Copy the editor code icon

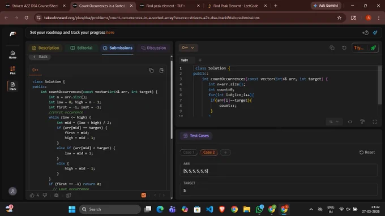coord(332,48)
